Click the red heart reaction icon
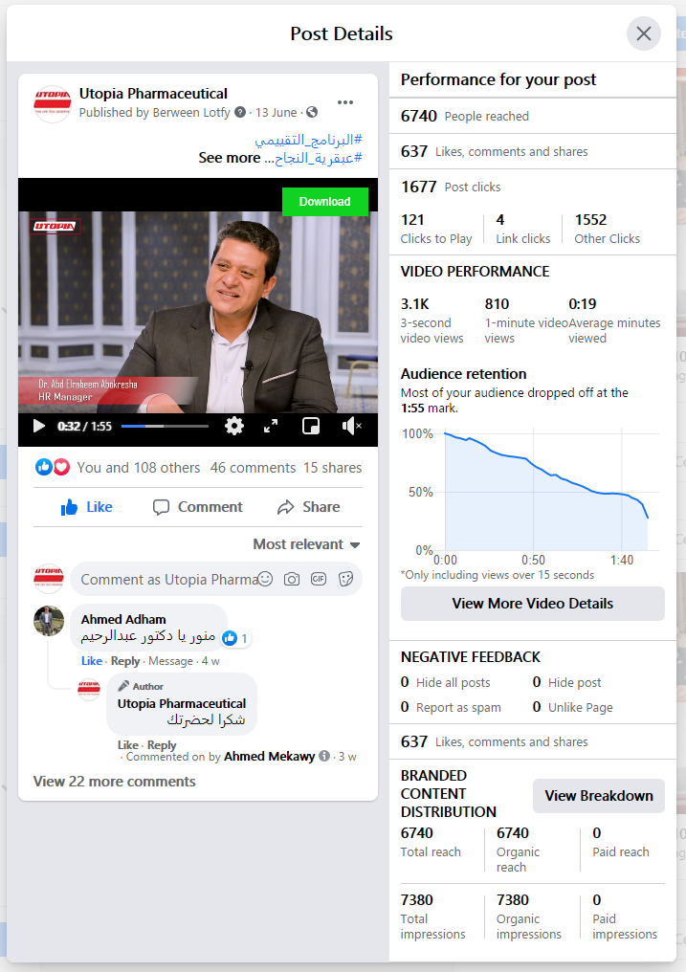686x972 pixels. coord(60,468)
